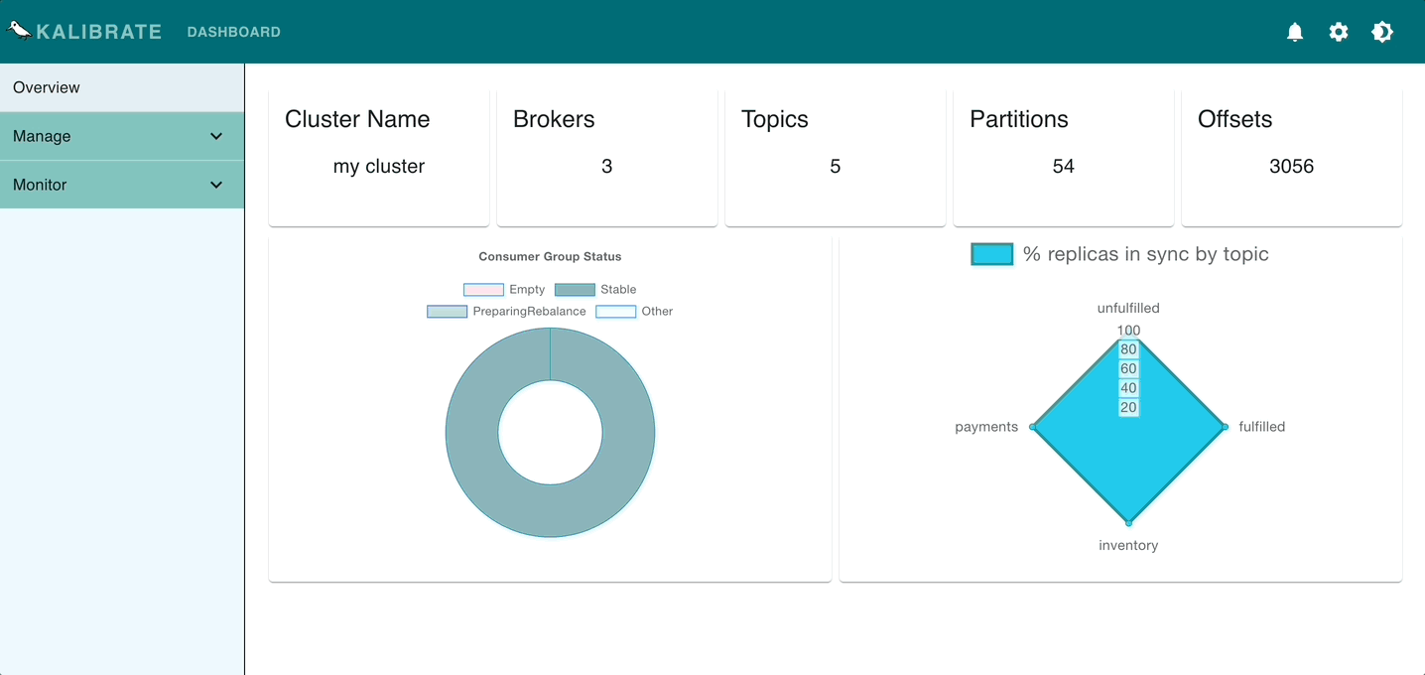Open notifications bell icon
Image resolution: width=1425 pixels, height=675 pixels.
pyautogui.click(x=1295, y=32)
